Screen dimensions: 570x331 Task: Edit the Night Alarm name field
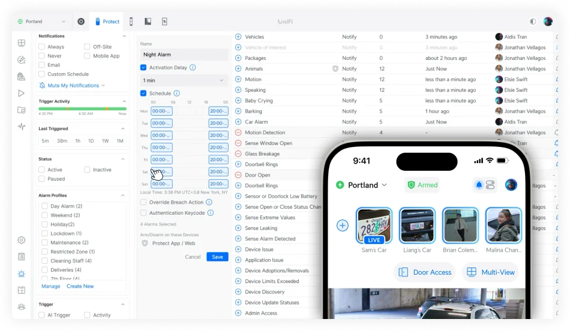184,55
